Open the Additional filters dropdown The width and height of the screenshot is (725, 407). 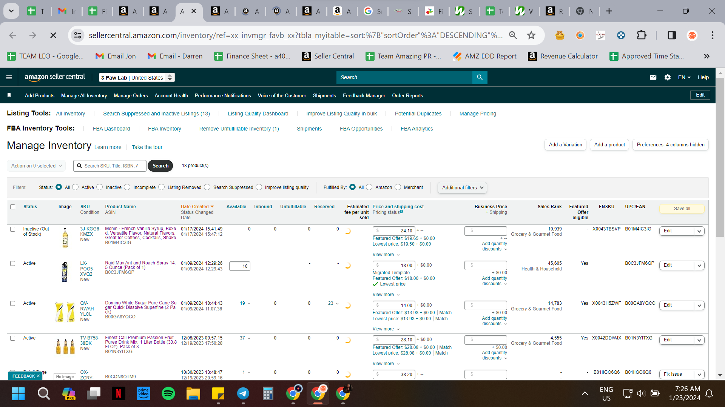(x=462, y=187)
